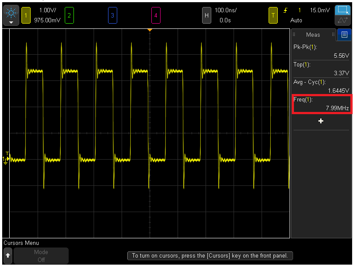Grab the Meas panel right drag handle
353x265 pixels.
(x=333, y=35)
